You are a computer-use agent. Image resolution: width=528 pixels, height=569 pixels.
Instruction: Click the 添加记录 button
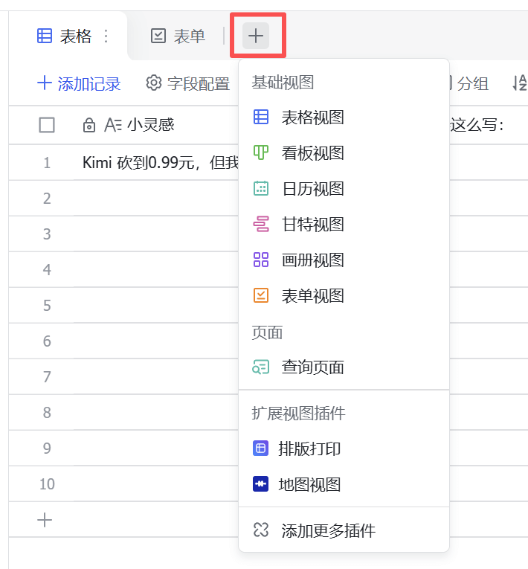(79, 83)
